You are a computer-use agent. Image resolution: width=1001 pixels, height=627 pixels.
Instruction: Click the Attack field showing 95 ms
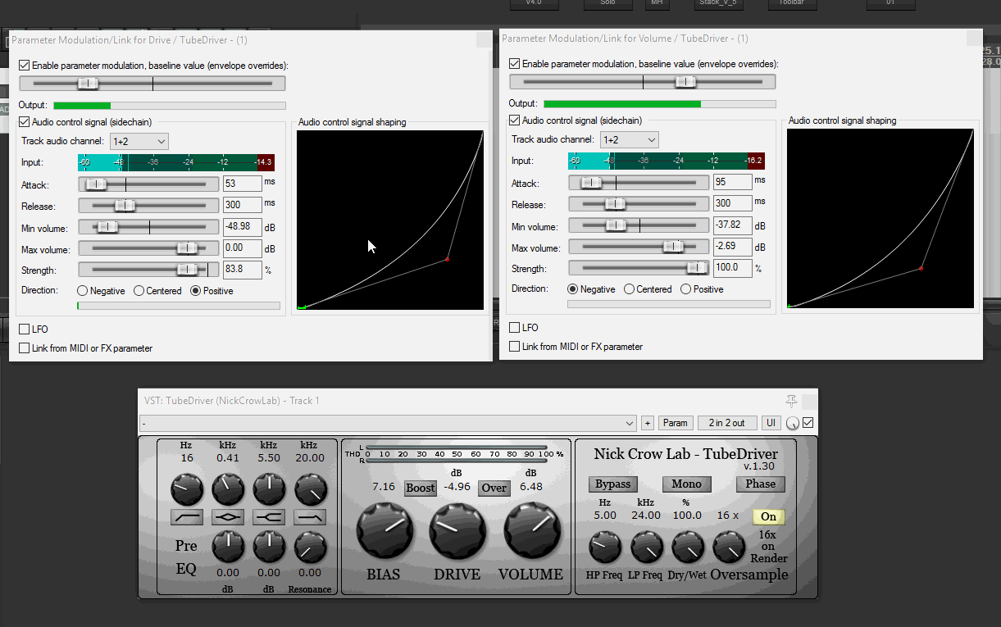pyautogui.click(x=732, y=181)
